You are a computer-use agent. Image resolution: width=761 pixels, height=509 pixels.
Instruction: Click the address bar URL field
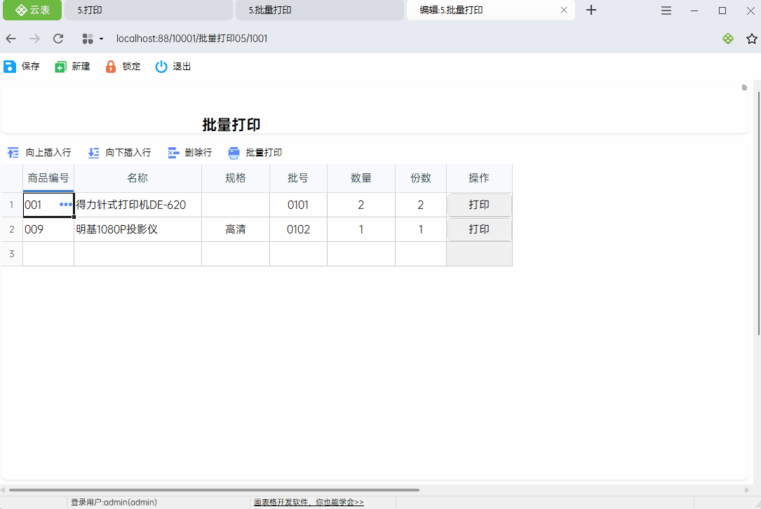click(191, 39)
